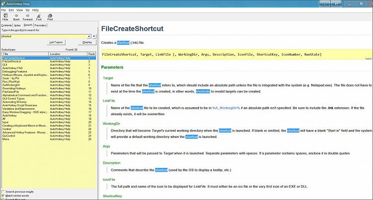Select FileGetShortcut in results list

click(49, 61)
